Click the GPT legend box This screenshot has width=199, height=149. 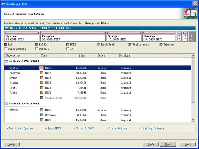(68, 49)
